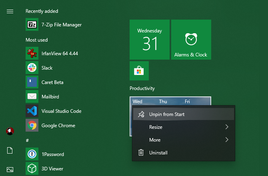Select Unpin from Start
This screenshot has width=268, height=176.
[183, 114]
